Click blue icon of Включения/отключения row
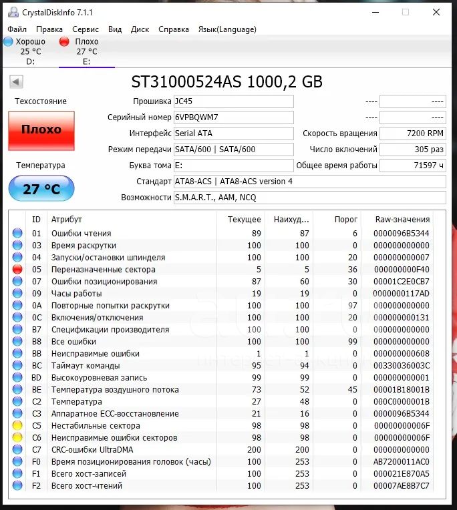The height and width of the screenshot is (510, 457). [x=17, y=318]
